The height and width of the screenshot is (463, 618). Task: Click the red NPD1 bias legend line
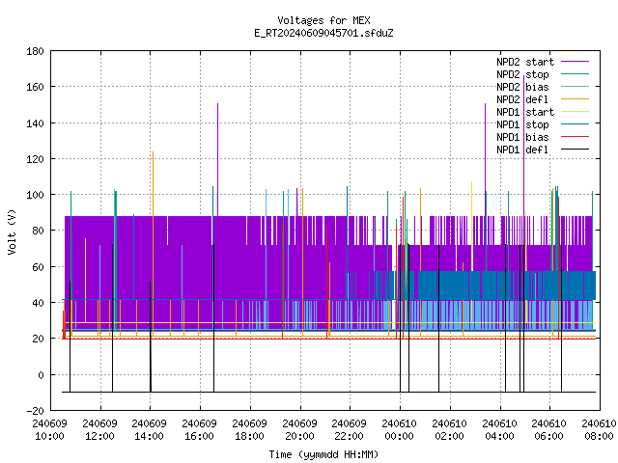click(x=575, y=137)
